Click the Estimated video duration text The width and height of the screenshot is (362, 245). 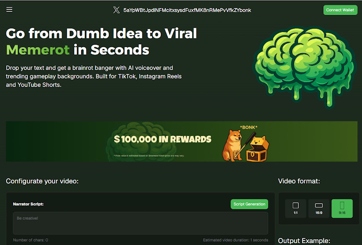pos(236,240)
